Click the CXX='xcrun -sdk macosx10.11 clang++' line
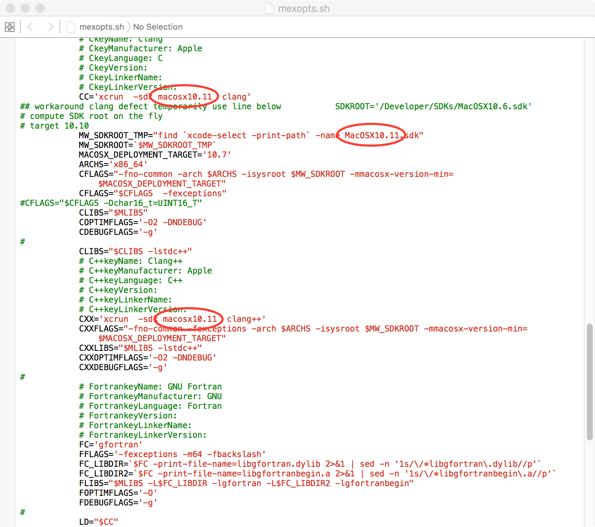Screen dimensions: 595x527 pos(172,319)
